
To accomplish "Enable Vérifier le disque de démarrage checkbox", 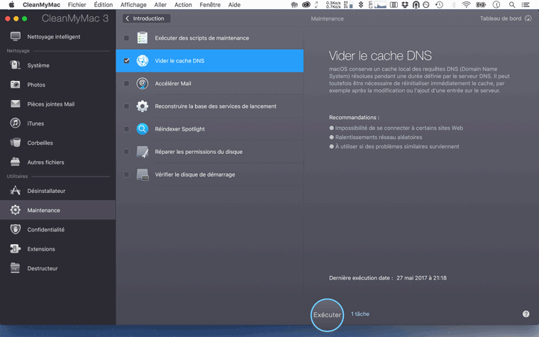I will (126, 175).
